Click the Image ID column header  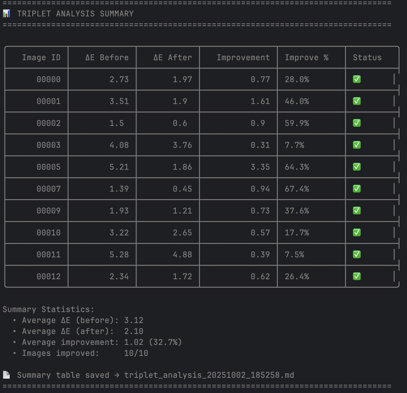tap(41, 57)
